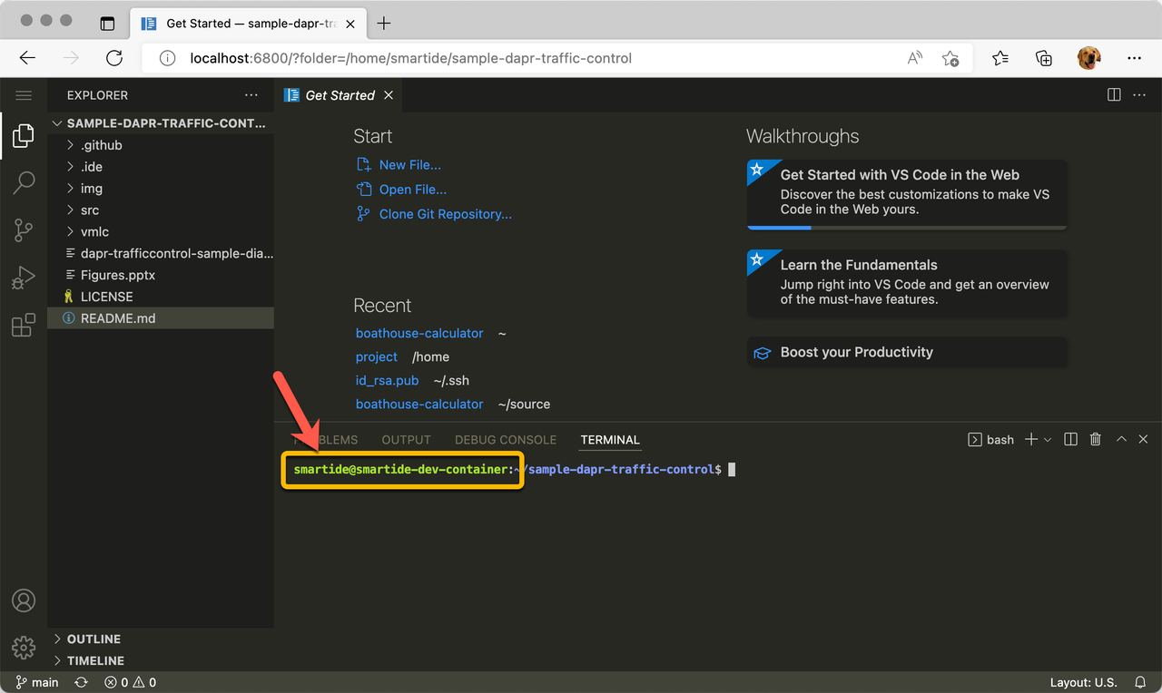Open the Explorer view in activity bar
Image resolution: width=1162 pixels, height=693 pixels.
(24, 136)
